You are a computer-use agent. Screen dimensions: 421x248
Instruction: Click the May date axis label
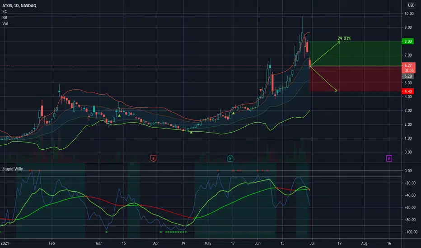click(208, 243)
